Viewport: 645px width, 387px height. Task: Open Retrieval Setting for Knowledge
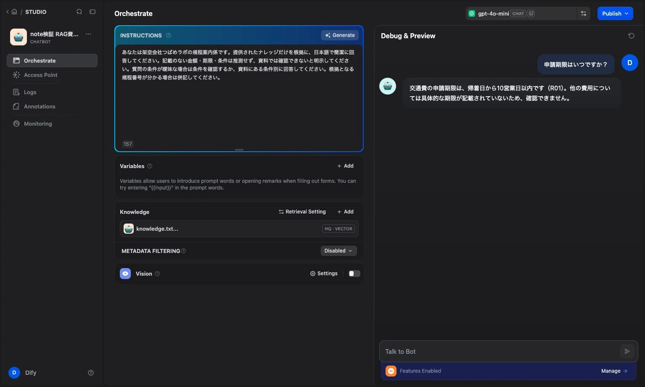coord(302,212)
